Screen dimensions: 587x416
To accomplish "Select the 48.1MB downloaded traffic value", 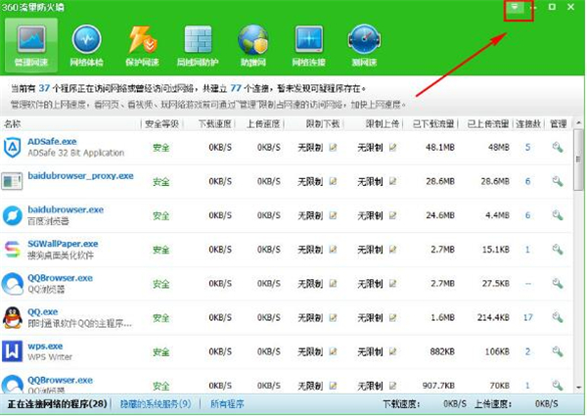I will point(440,147).
